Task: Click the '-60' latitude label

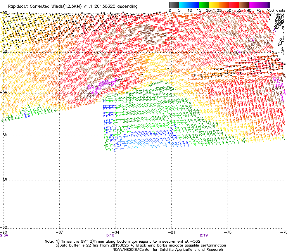Action: [3, 227]
